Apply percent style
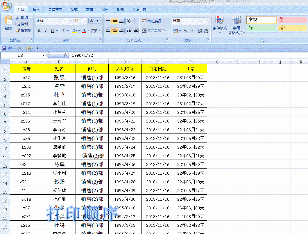The height and width of the screenshot is (234, 308). [185, 31]
